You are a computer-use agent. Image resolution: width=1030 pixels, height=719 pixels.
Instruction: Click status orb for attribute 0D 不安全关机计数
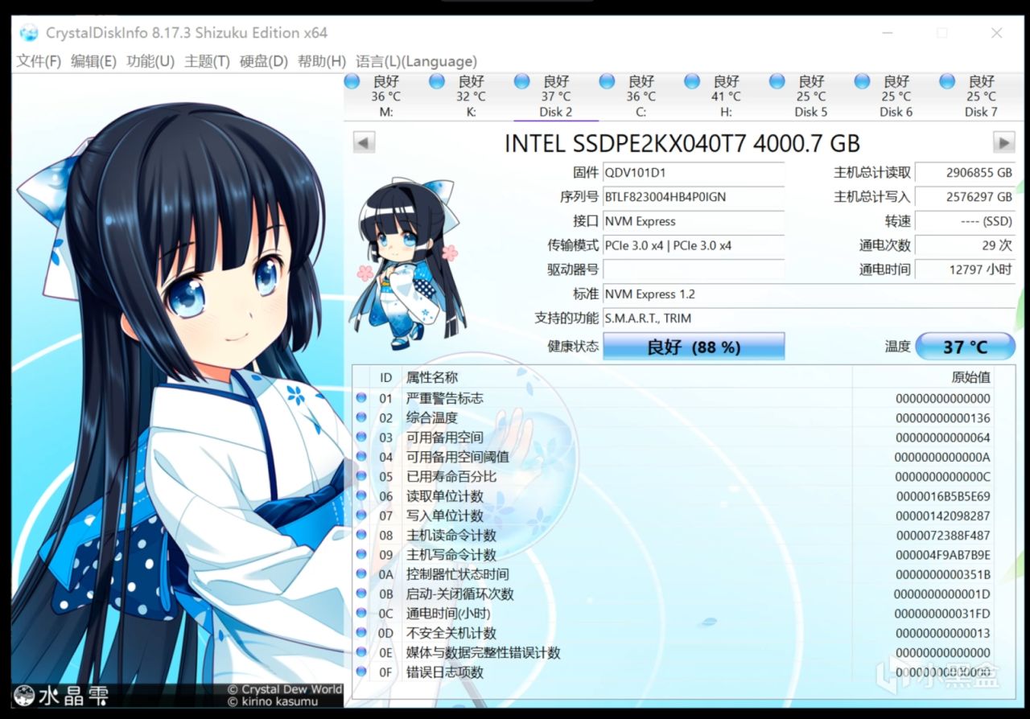coord(361,633)
